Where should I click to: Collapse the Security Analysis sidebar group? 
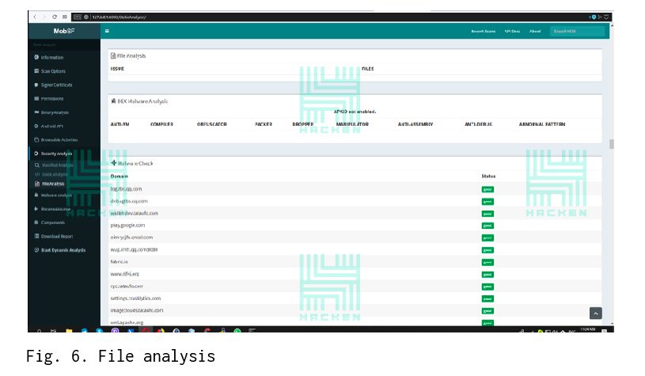tap(56, 154)
